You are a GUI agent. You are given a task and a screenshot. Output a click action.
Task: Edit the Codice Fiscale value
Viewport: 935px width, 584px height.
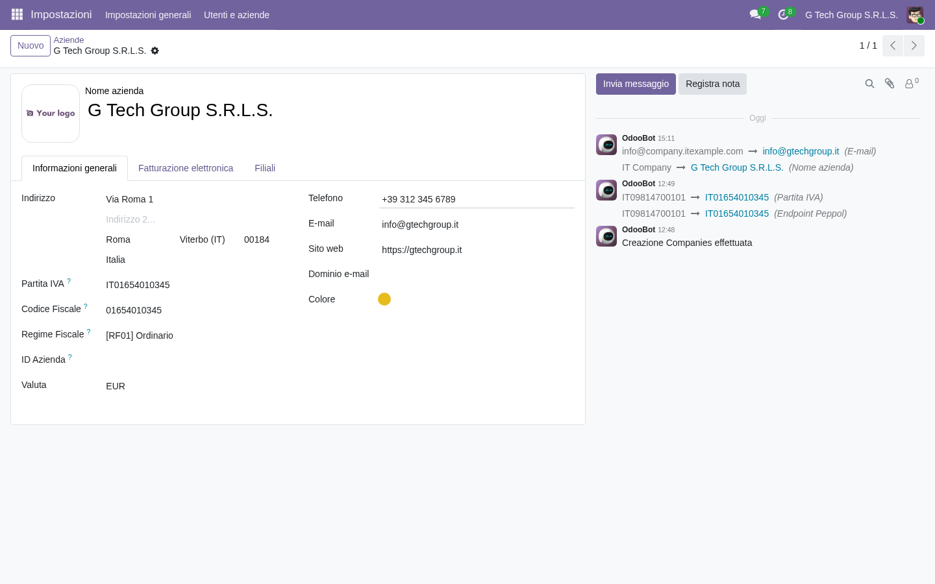[x=195, y=310]
